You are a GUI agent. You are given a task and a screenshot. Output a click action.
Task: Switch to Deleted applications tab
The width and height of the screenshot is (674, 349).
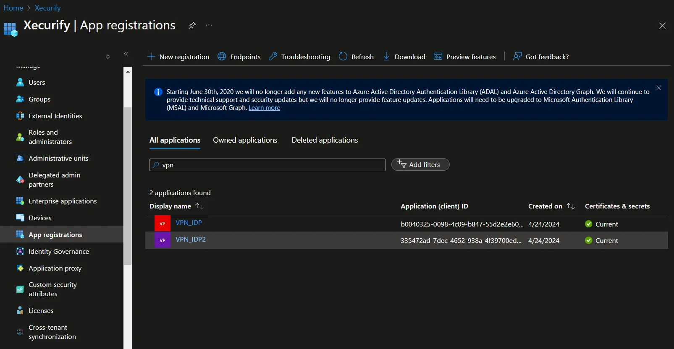click(325, 140)
